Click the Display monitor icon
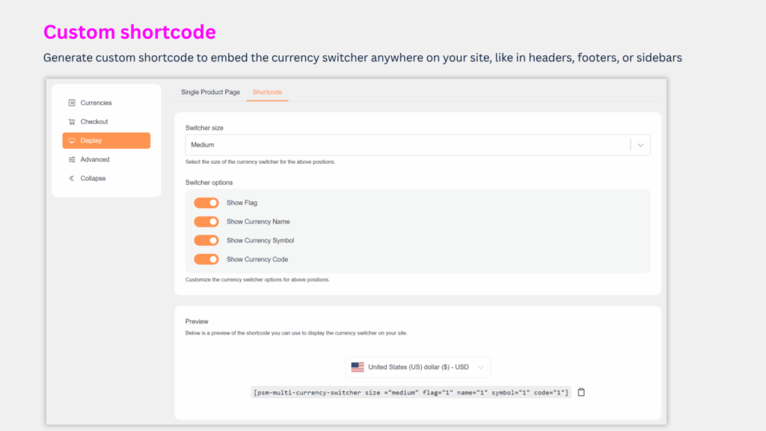The image size is (766, 431). point(70,140)
